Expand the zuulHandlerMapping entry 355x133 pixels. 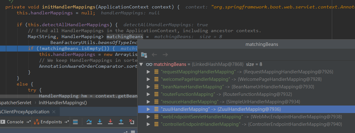[149, 109]
